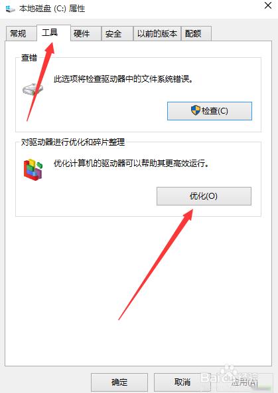Click the colorful defragment blocks icon
278x393 pixels.
pyautogui.click(x=33, y=170)
